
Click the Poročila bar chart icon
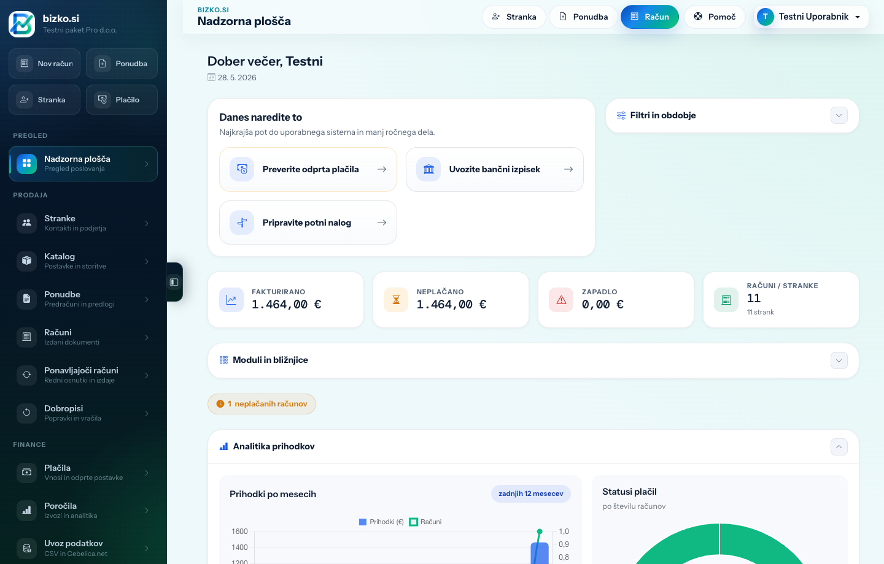26,511
